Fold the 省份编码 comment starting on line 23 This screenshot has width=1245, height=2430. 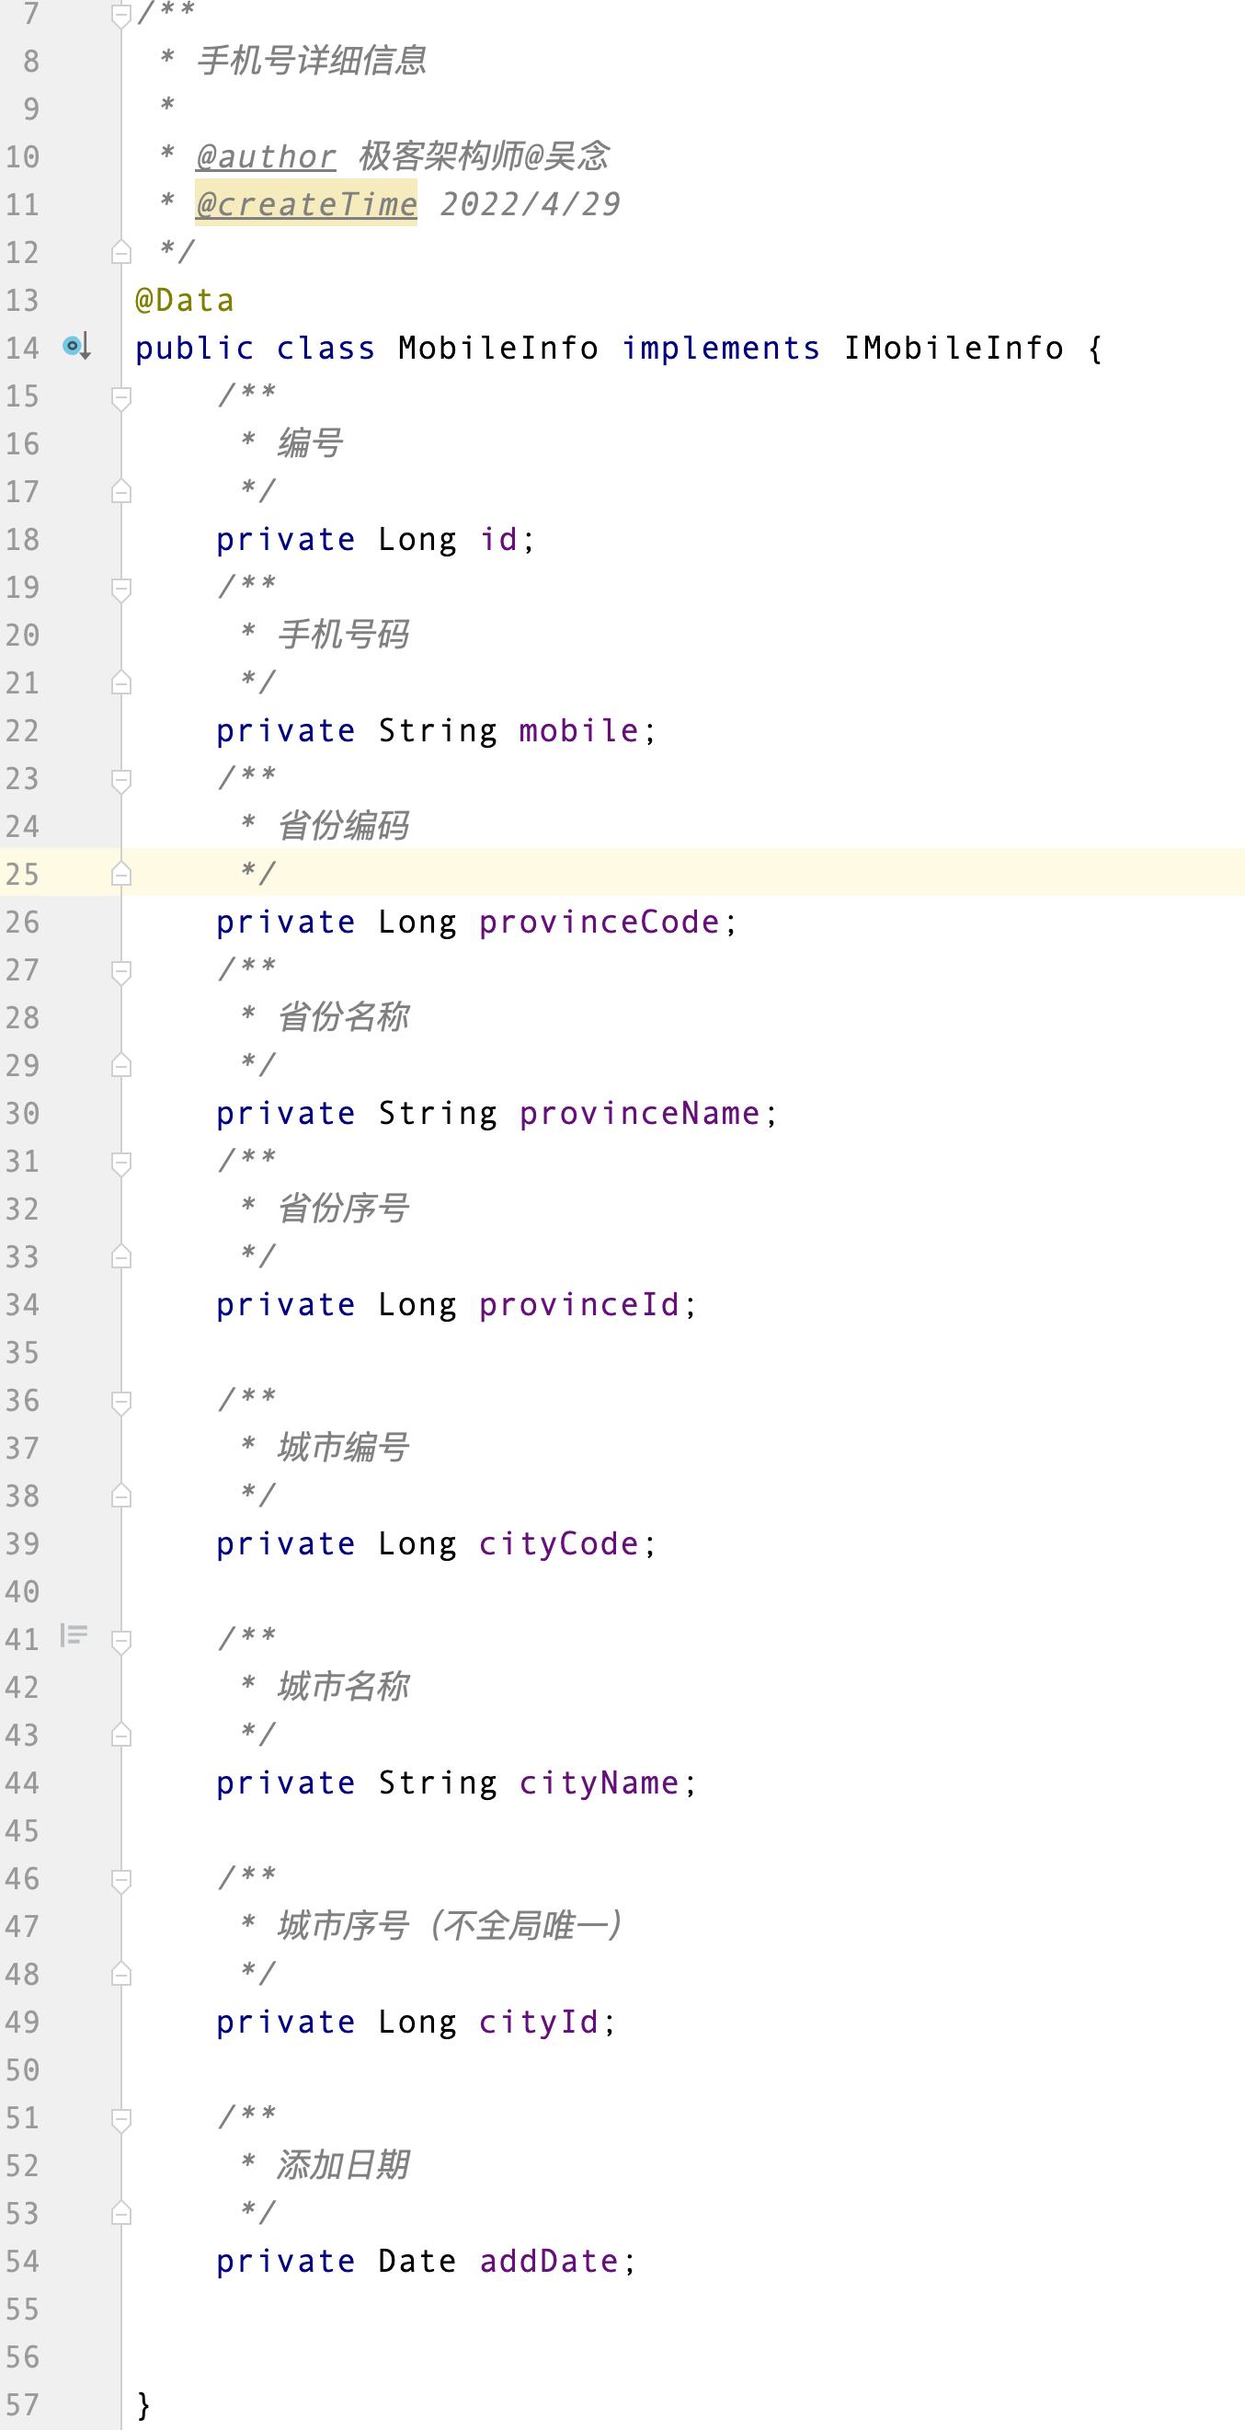(120, 780)
